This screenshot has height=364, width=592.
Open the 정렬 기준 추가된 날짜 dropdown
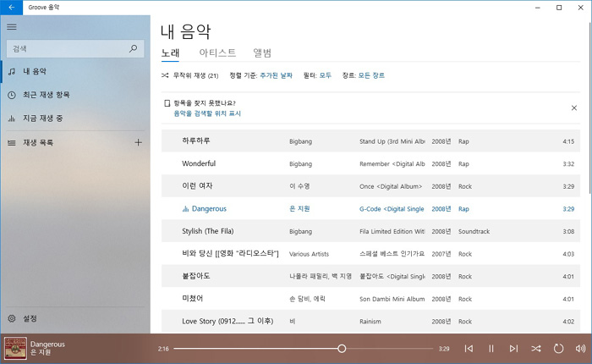[x=276, y=75]
